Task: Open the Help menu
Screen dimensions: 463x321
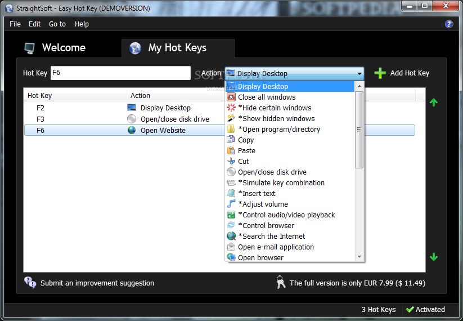Action: pos(82,24)
